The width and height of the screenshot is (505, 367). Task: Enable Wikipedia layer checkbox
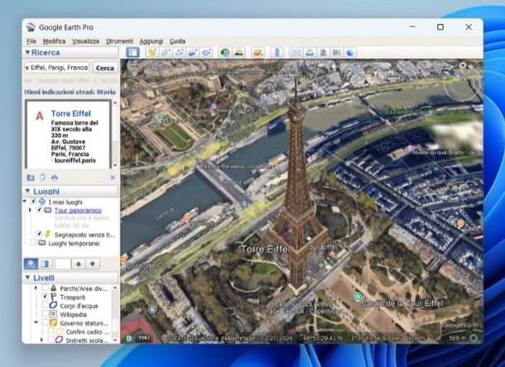tap(45, 314)
